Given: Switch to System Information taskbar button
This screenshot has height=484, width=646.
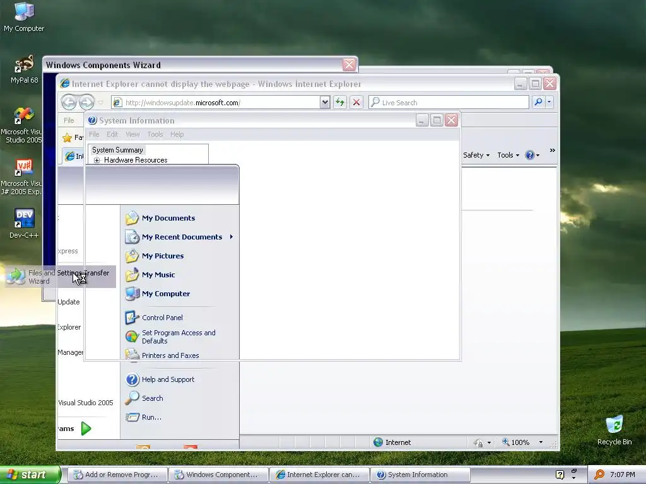Looking at the screenshot, I should pos(420,475).
